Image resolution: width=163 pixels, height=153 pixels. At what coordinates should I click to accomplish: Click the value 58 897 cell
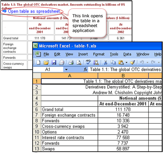(123, 149)
